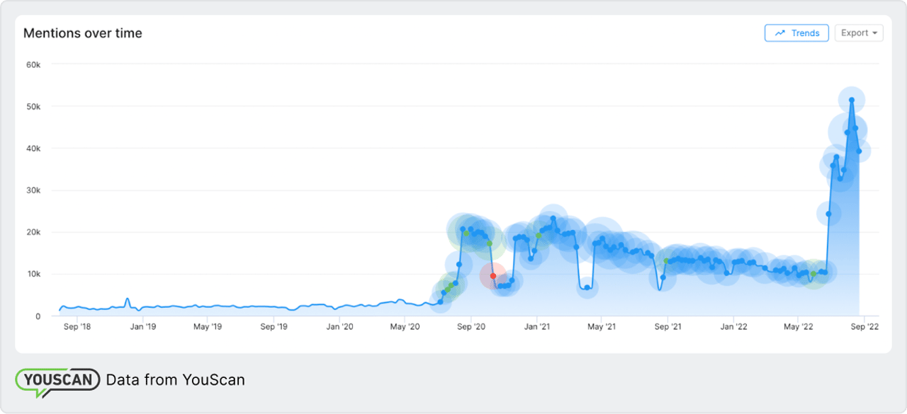Click the small spike near Jan '19
Screen dimensions: 907x414
(x=128, y=299)
